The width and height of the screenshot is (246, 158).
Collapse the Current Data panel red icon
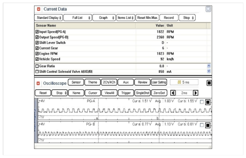point(39,9)
